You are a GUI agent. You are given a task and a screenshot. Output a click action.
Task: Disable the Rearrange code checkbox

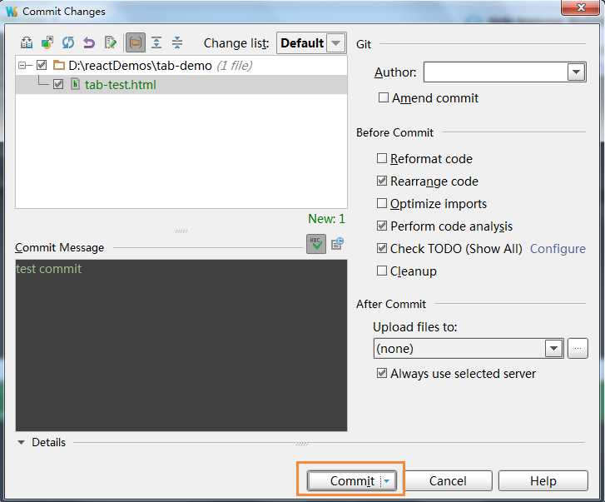[x=382, y=181]
